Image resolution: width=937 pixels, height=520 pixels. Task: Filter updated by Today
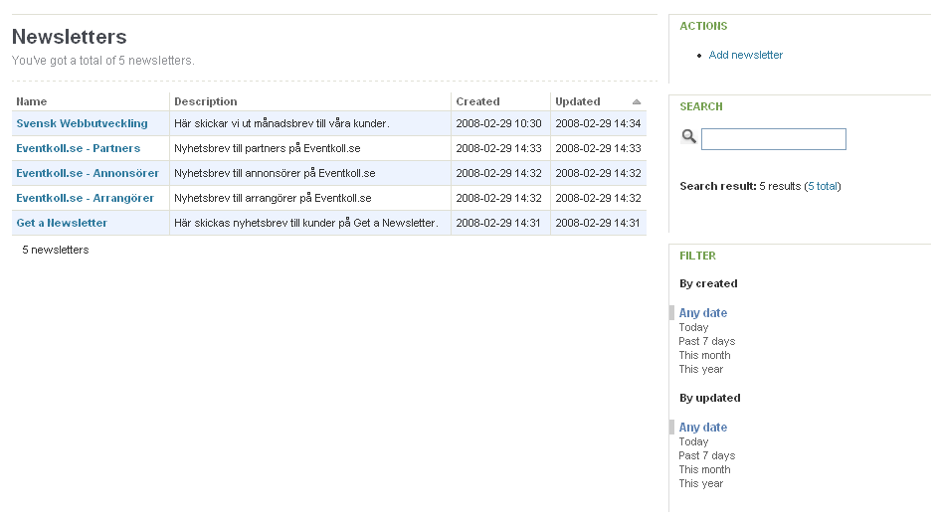(x=693, y=441)
